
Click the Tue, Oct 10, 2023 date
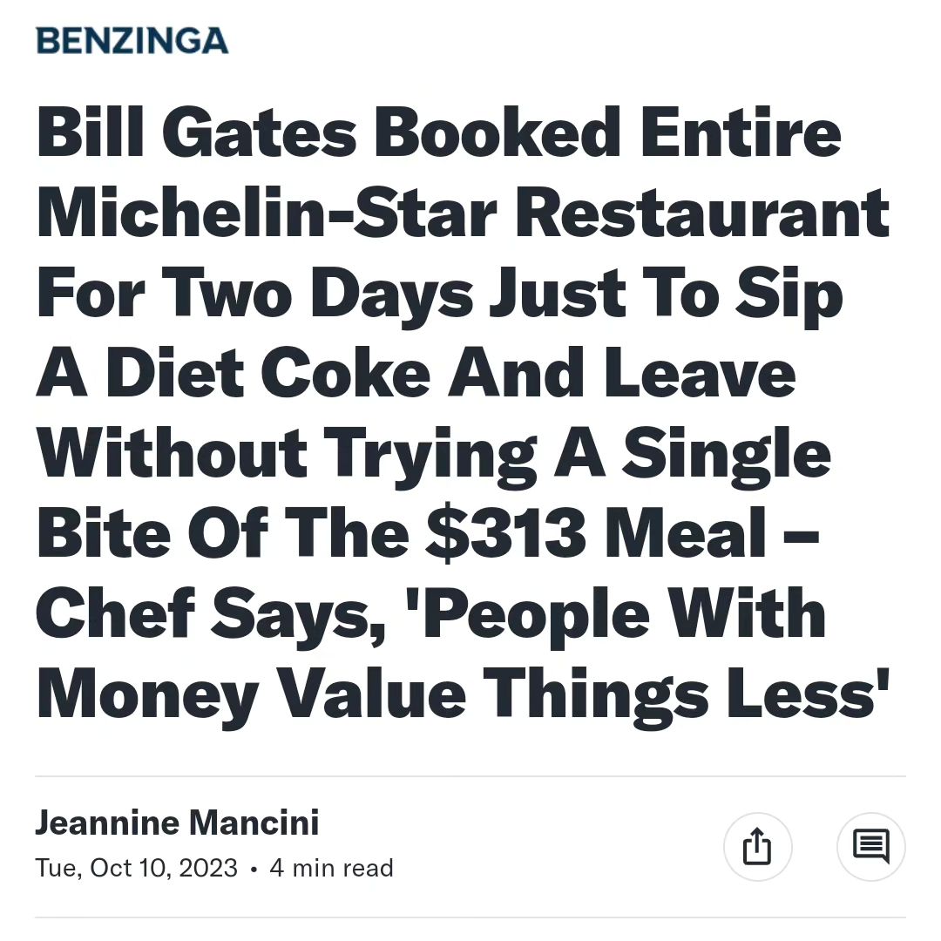pos(136,868)
